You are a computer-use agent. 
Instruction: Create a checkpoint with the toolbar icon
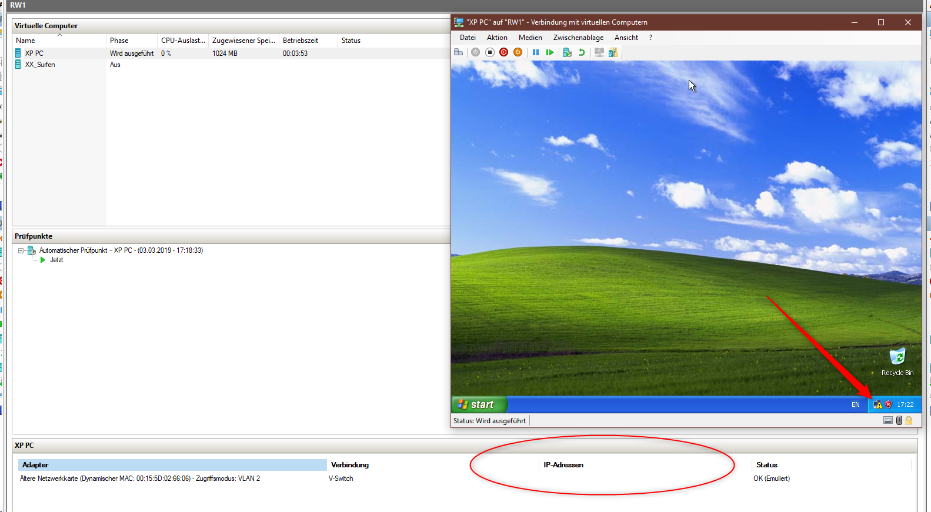pos(568,52)
